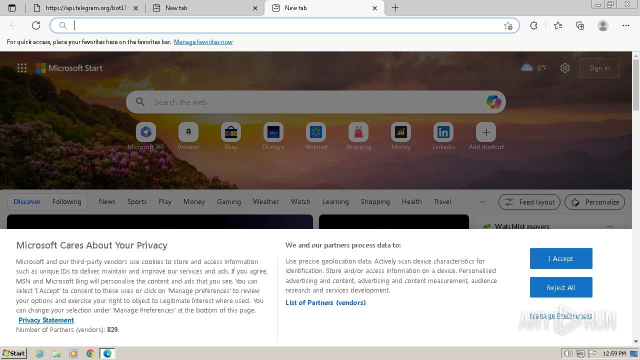Click the Add shortcut plus tile
The image size is (640, 360).
[x=486, y=136]
